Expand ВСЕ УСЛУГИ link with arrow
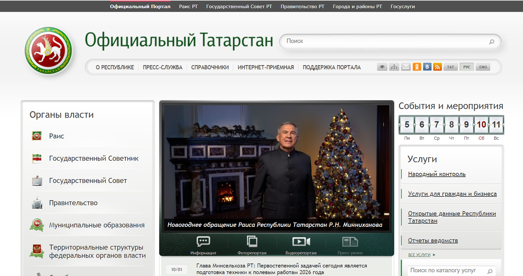This screenshot has height=276, width=523. 421,255
